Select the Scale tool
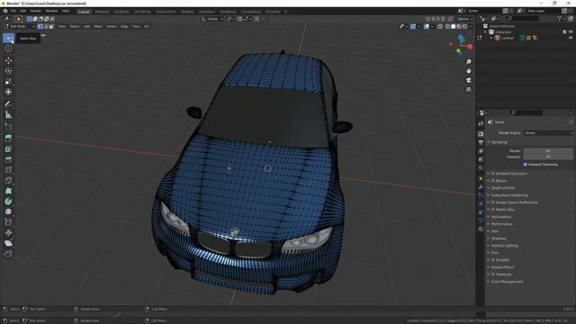 point(8,82)
